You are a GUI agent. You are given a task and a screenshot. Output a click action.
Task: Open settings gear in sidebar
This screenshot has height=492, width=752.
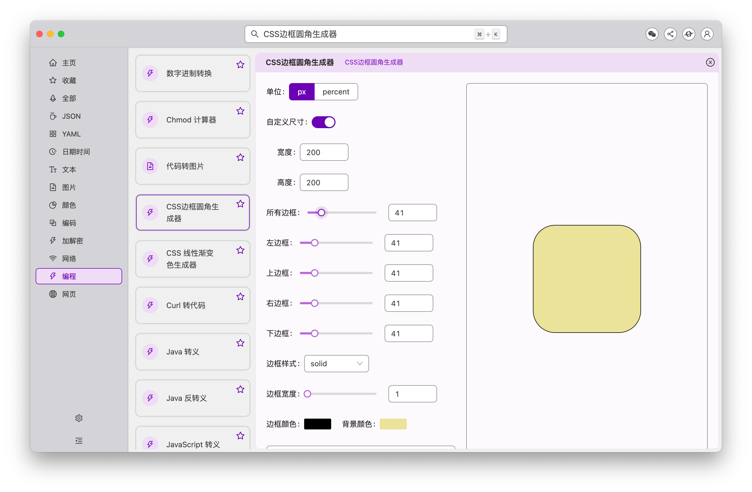pyautogui.click(x=79, y=418)
